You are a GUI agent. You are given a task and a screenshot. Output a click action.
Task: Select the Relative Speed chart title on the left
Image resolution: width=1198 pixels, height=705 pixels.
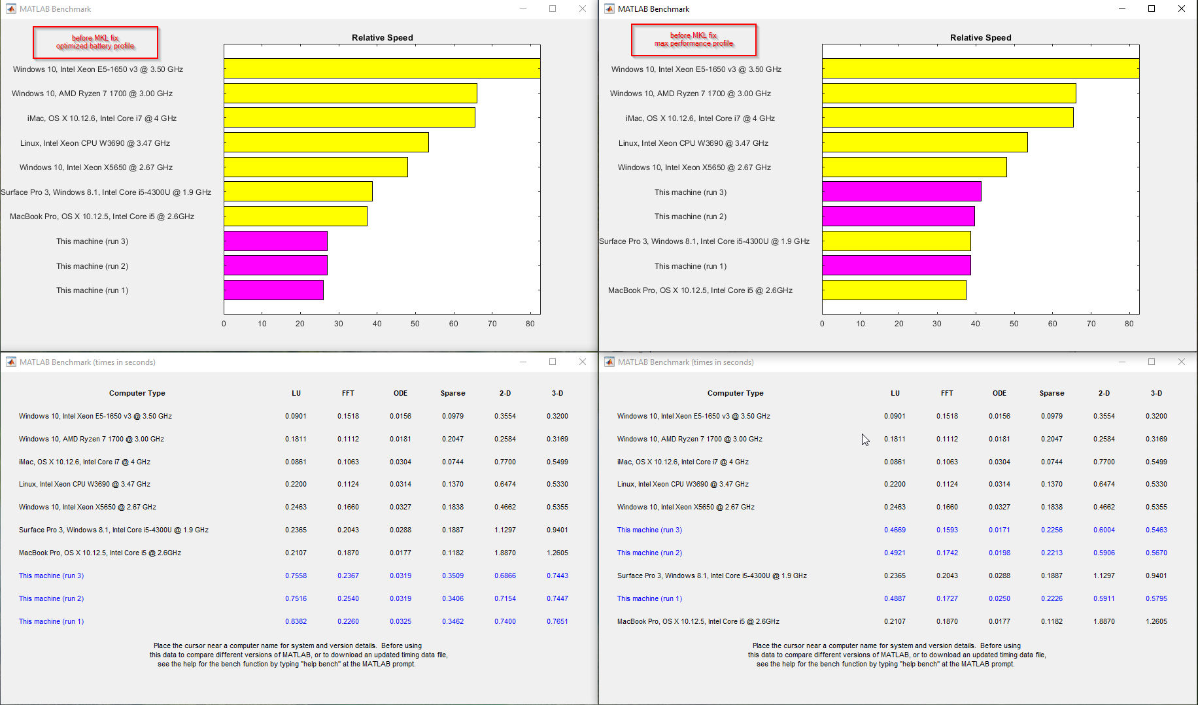coord(382,37)
